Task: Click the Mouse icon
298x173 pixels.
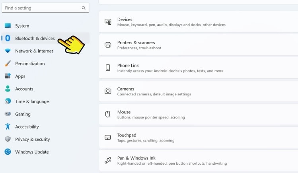Action: (108, 114)
